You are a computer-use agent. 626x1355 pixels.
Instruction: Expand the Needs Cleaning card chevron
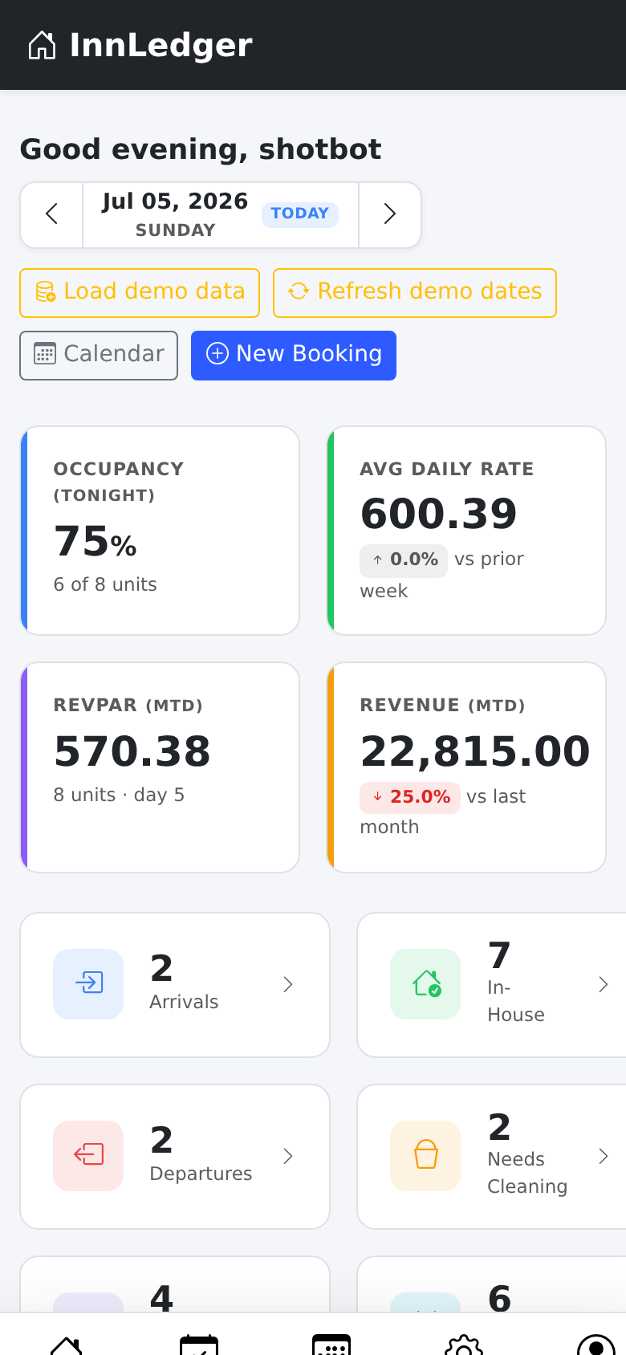pos(604,1157)
